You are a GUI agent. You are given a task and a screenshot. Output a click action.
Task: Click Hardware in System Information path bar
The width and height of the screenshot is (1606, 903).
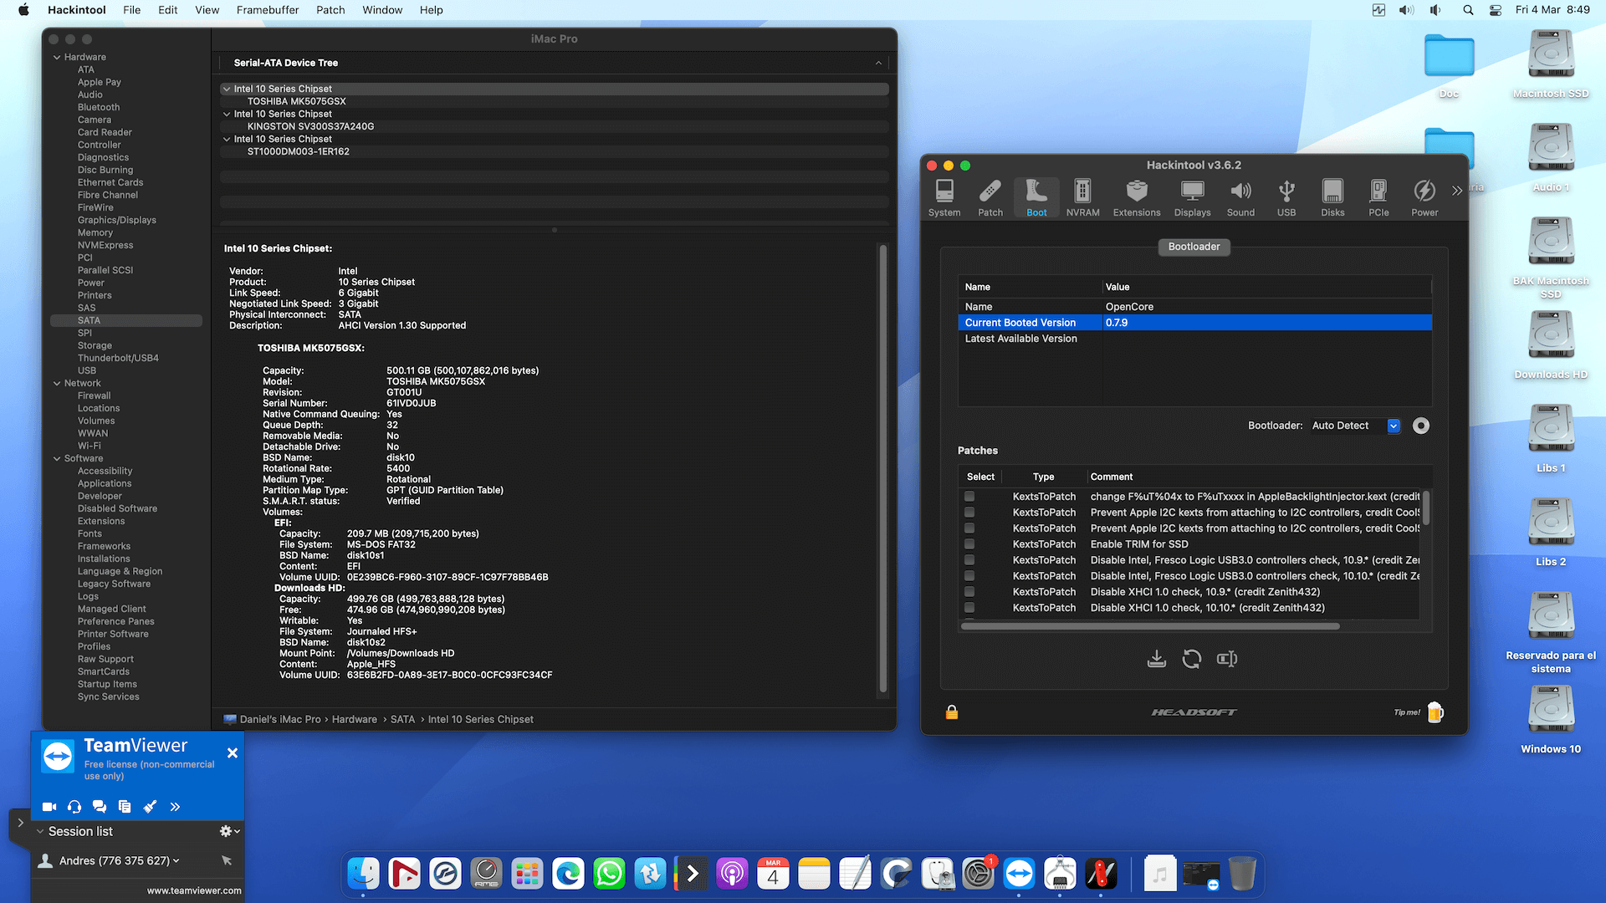click(x=355, y=719)
